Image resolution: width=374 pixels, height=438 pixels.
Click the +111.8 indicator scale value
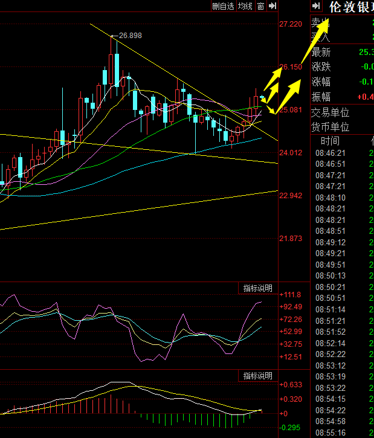coord(290,294)
